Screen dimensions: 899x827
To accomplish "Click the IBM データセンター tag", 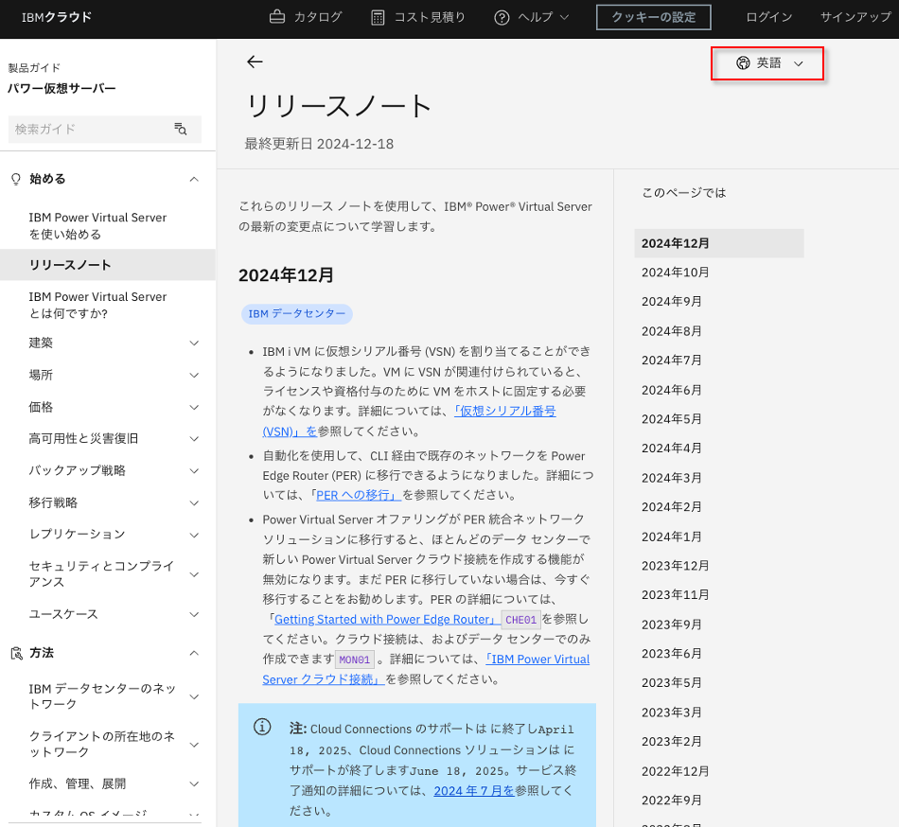I will pos(296,313).
